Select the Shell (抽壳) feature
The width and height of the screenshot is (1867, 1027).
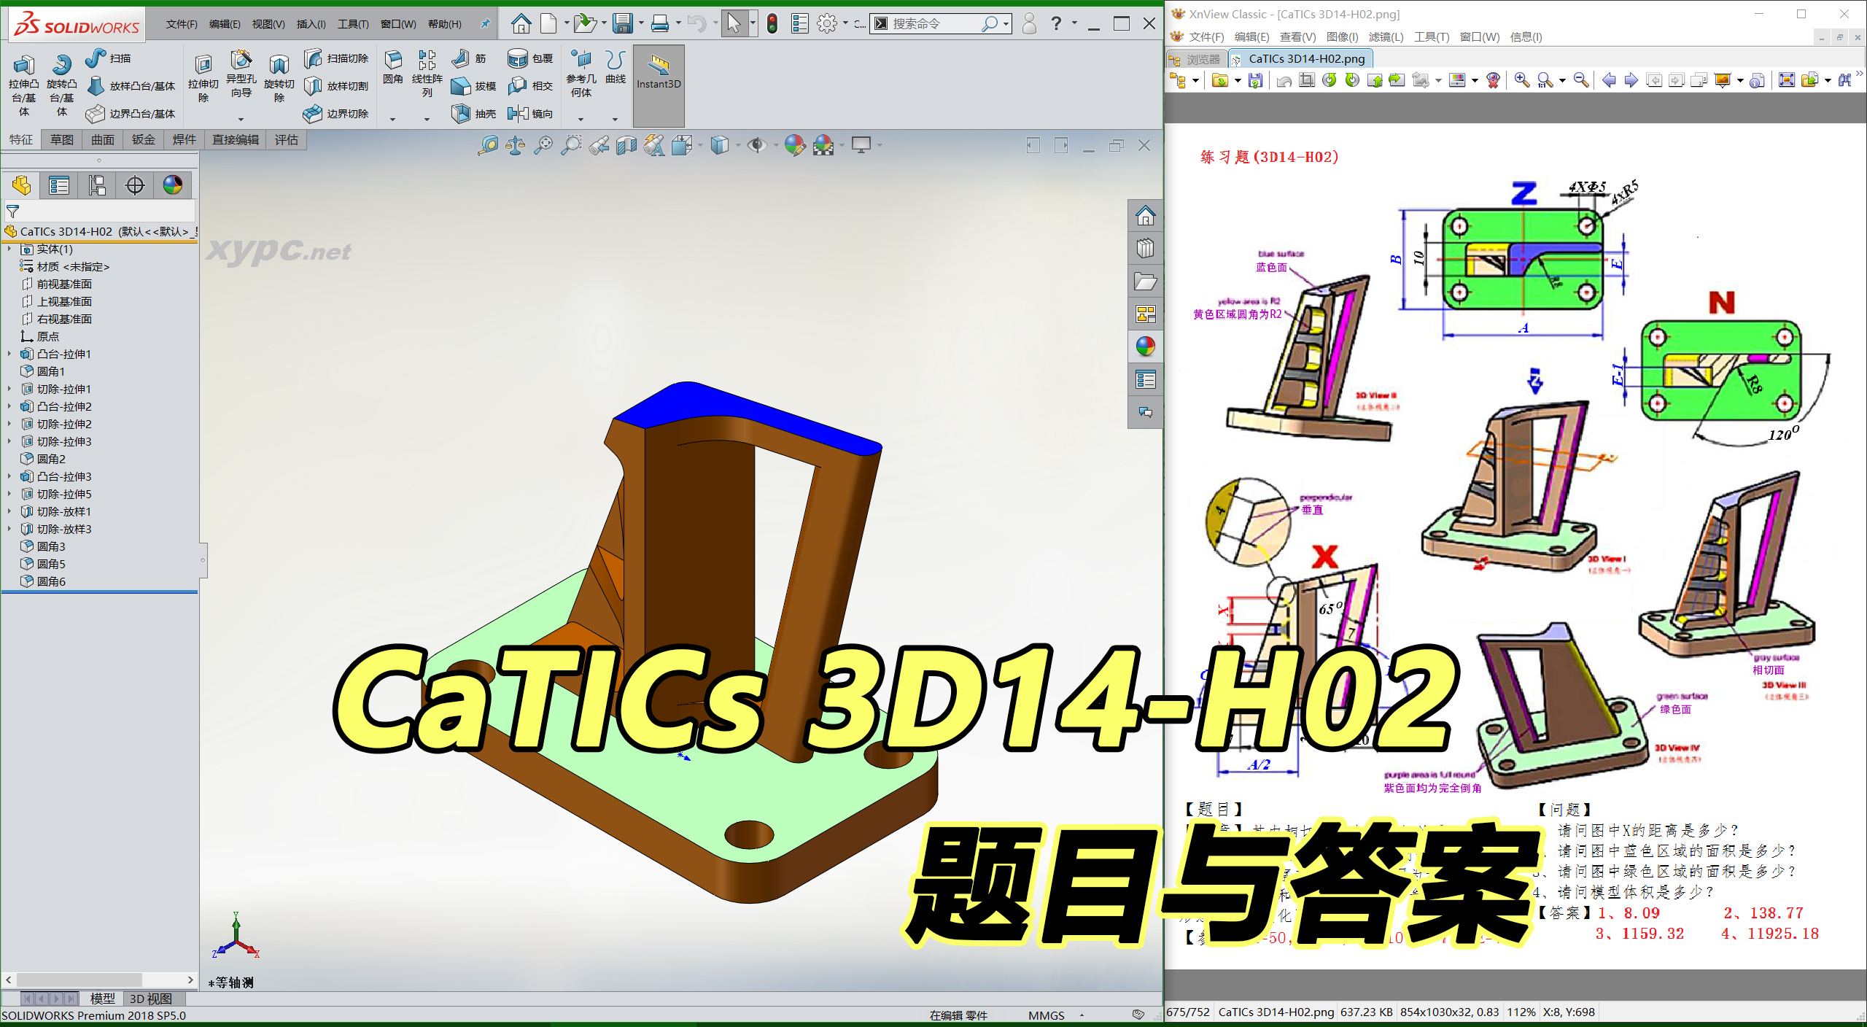pos(473,114)
